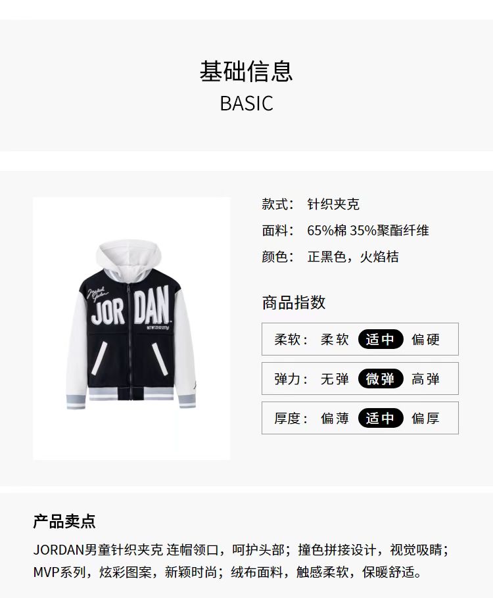The height and width of the screenshot is (598, 493).
Task: Pick the 偏薄 thickness option
Action: (335, 418)
